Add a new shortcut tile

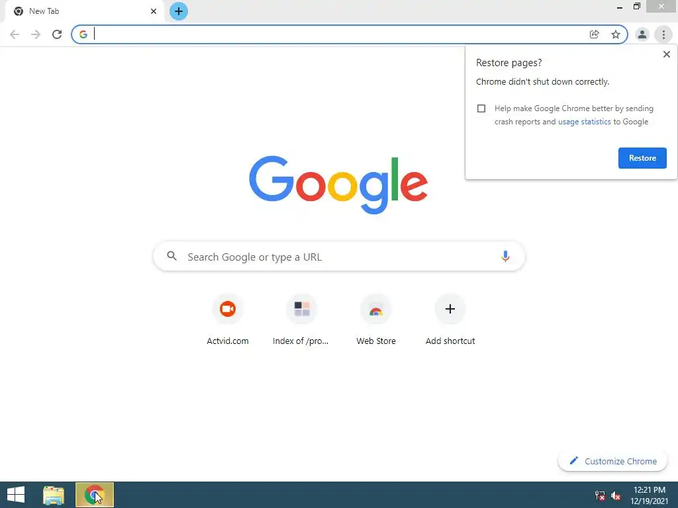(x=450, y=320)
